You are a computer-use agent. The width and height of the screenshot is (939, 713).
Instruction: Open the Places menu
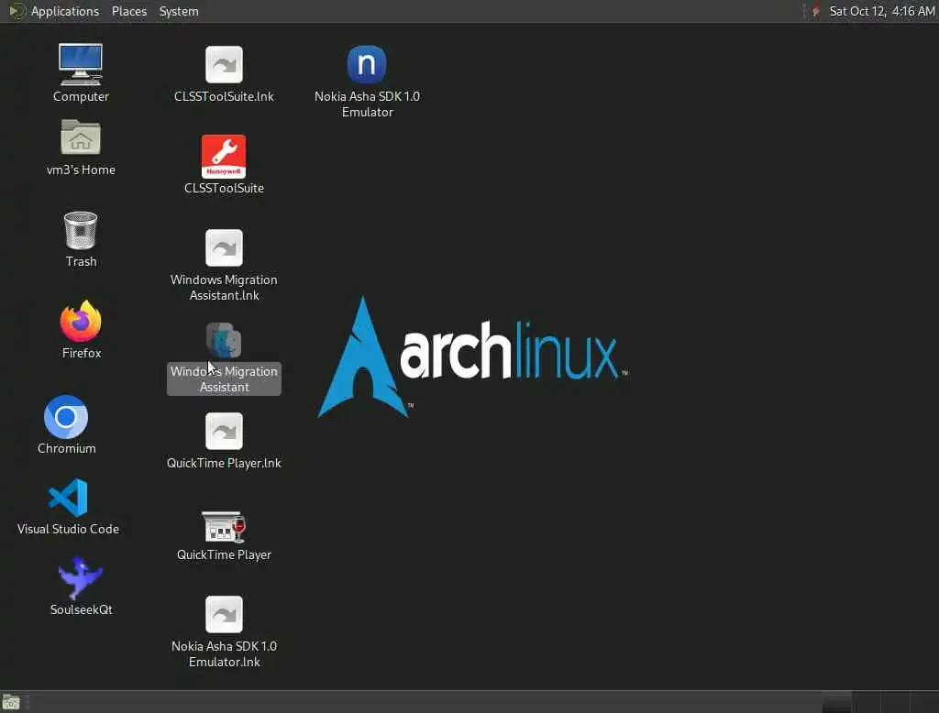[x=129, y=11]
